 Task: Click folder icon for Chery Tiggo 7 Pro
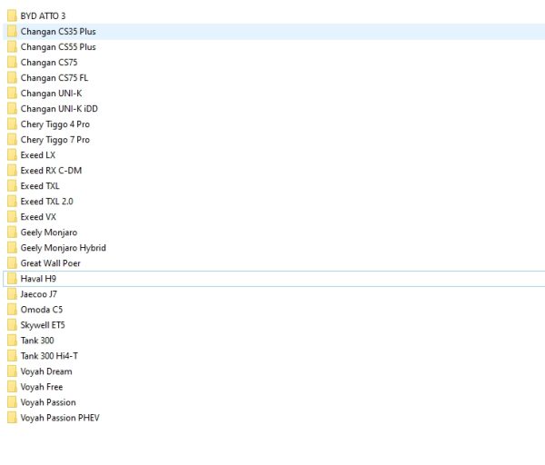click(12, 140)
